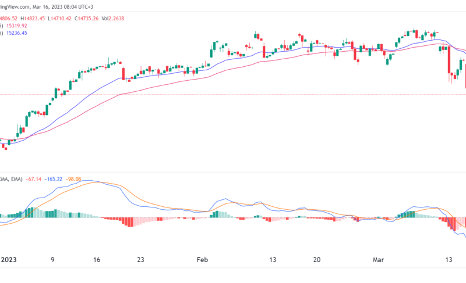Click the 9 date label on the time axis
The image size is (466, 283).
point(52,260)
